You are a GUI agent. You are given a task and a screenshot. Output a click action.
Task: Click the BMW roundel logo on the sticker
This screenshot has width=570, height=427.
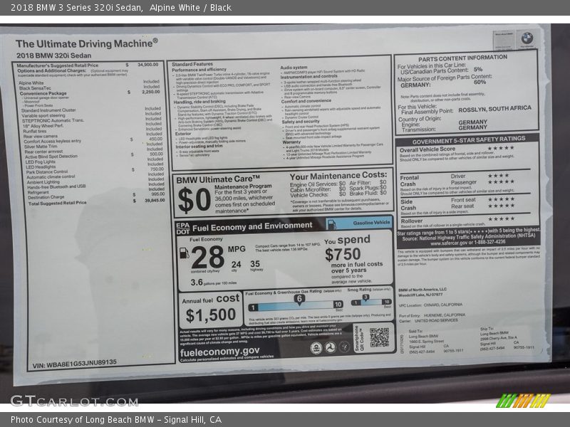coord(527,38)
